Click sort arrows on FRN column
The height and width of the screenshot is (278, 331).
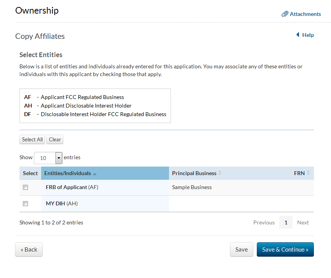pyautogui.click(x=308, y=173)
